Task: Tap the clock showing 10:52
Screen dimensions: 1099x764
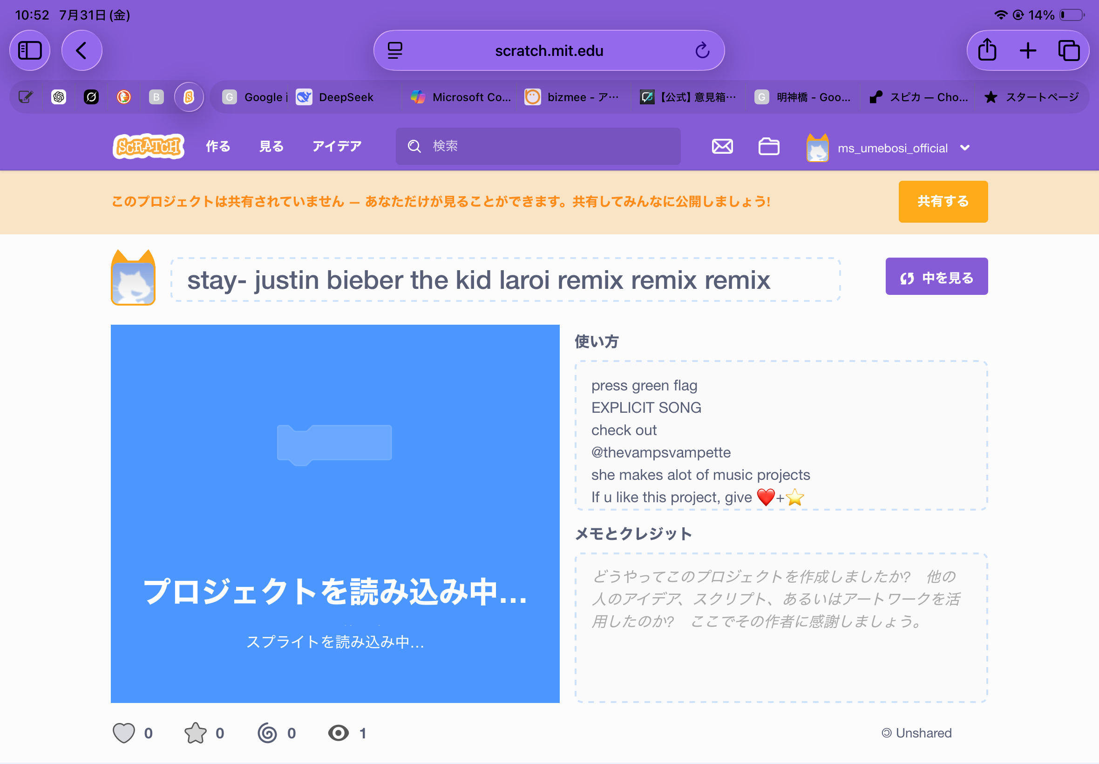Action: coord(32,15)
